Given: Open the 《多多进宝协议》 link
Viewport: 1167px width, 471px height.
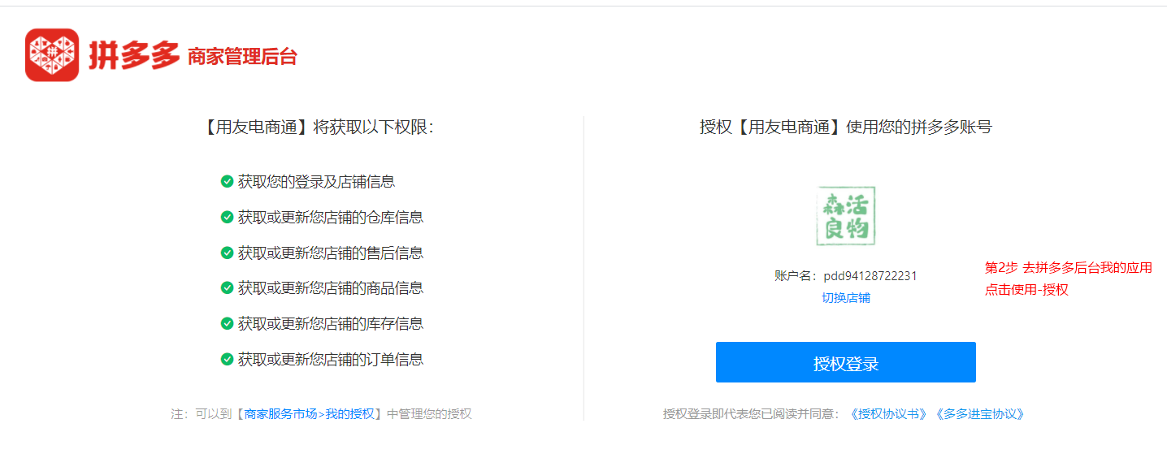Looking at the screenshot, I should click(x=980, y=414).
